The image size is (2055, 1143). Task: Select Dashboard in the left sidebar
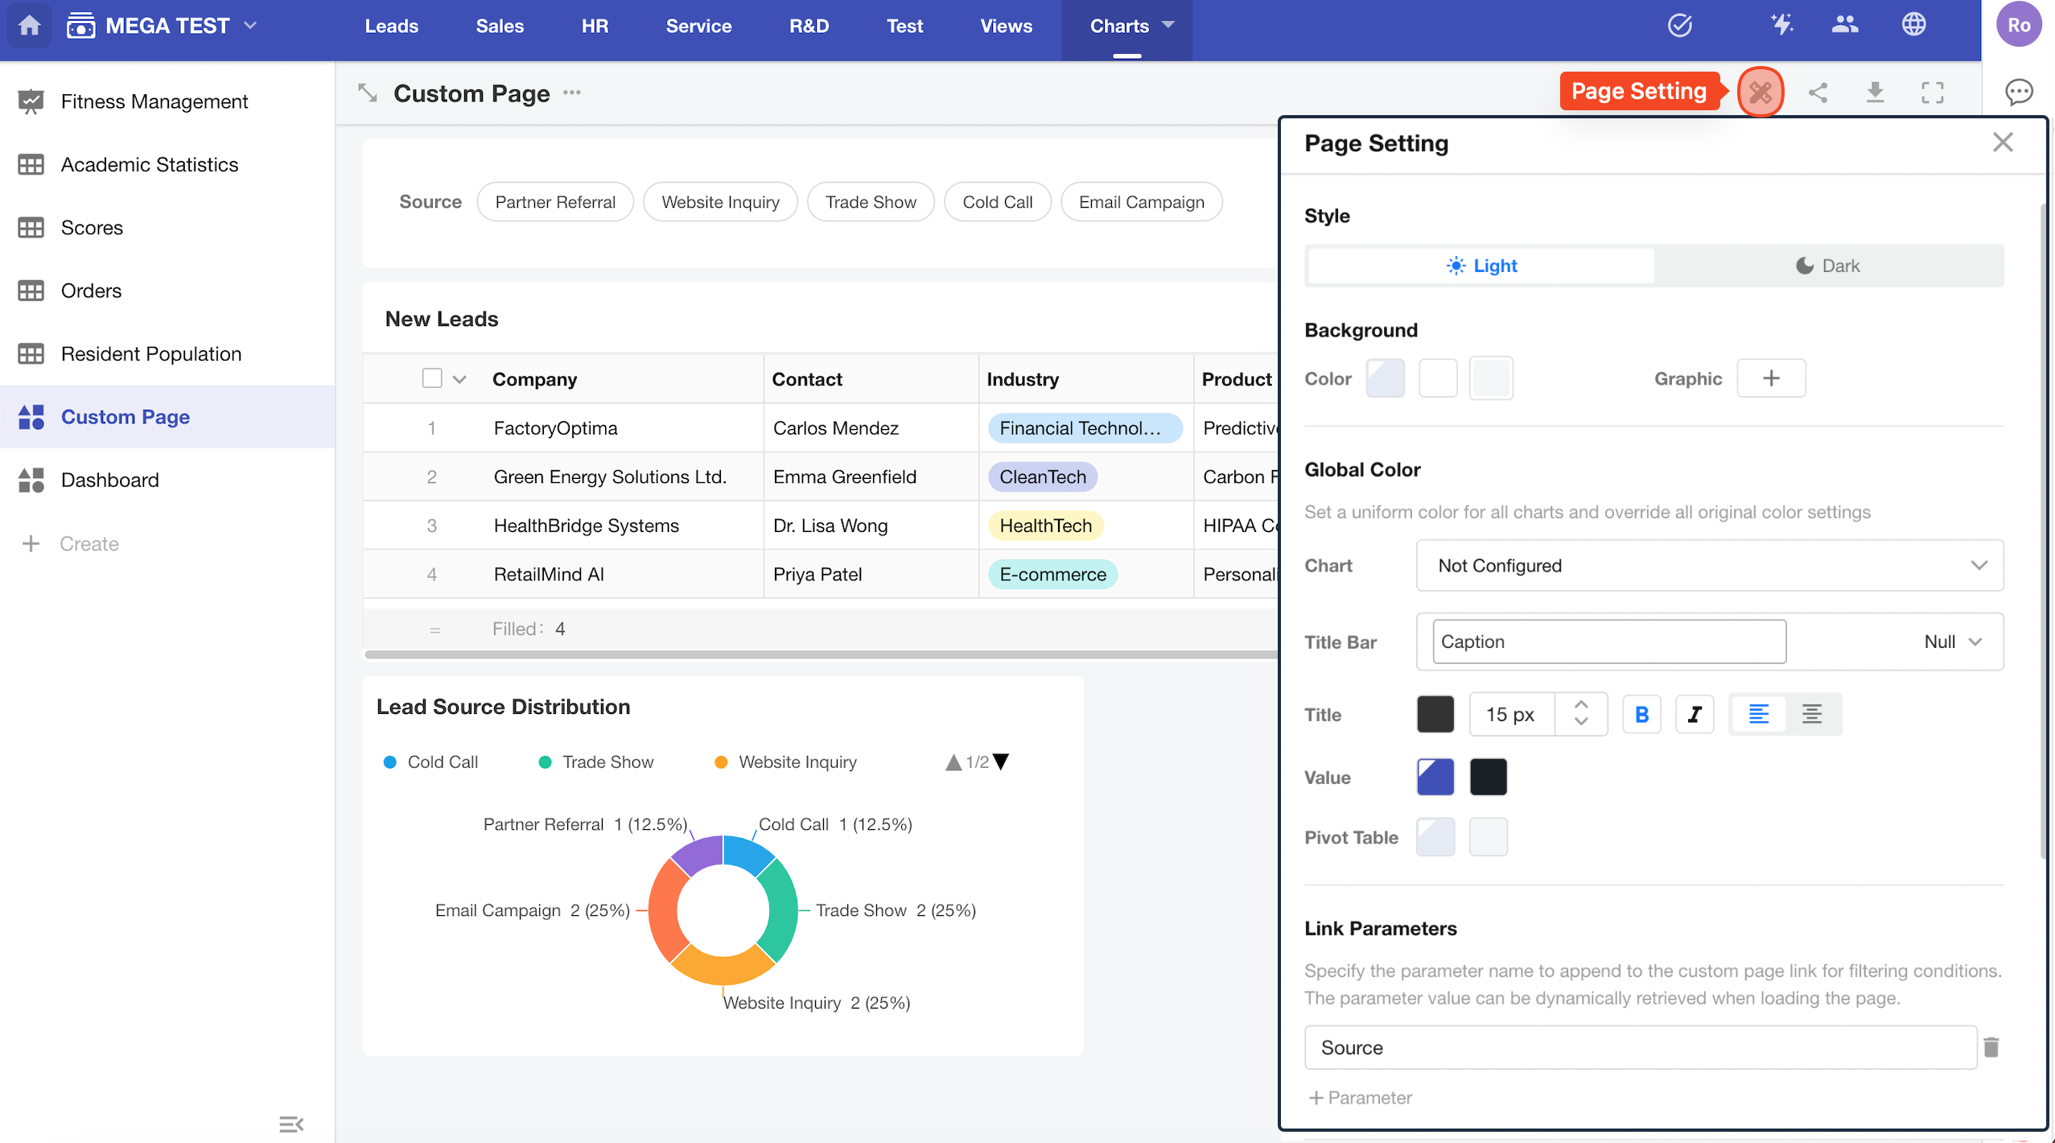[110, 480]
